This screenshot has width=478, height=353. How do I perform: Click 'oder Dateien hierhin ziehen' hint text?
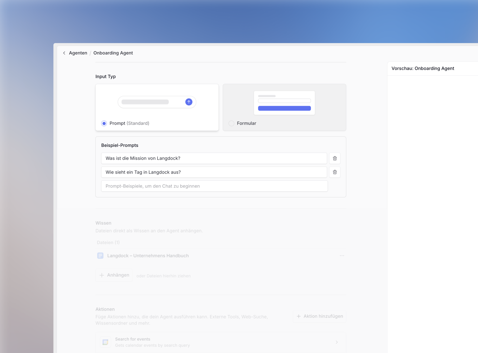pyautogui.click(x=164, y=276)
